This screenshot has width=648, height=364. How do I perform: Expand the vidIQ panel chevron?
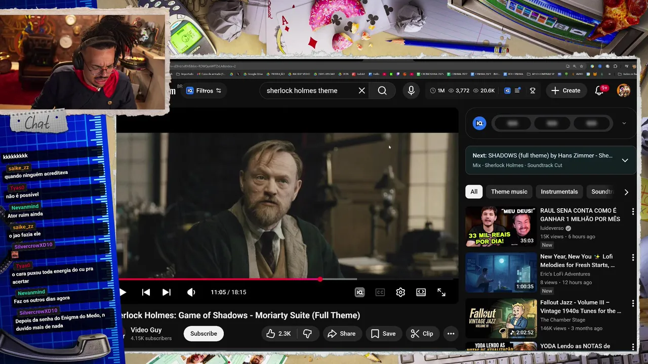624,123
